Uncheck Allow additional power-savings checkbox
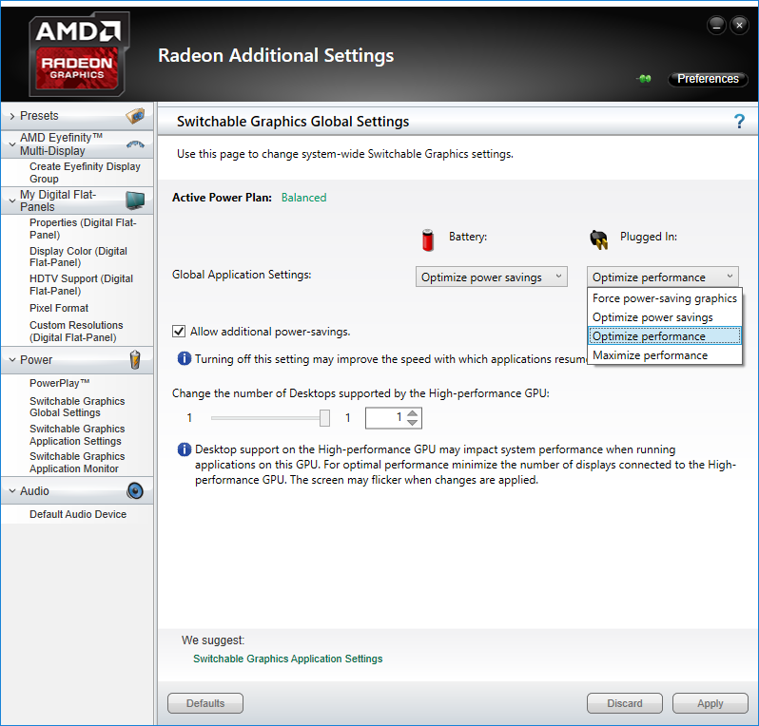The width and height of the screenshot is (759, 726). point(179,332)
